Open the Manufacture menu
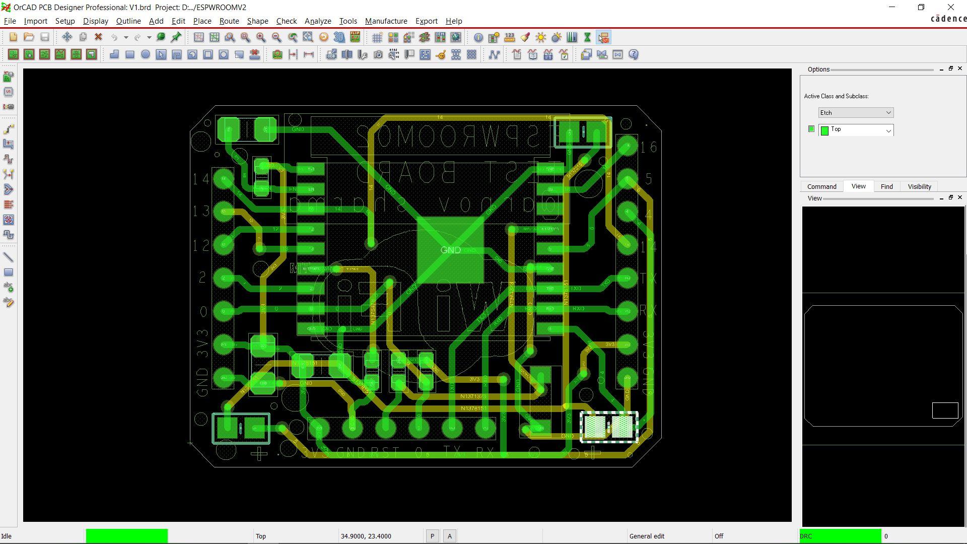 [386, 21]
